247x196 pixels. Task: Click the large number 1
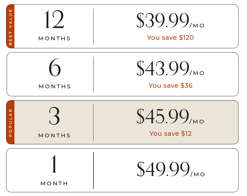pyautogui.click(x=54, y=164)
